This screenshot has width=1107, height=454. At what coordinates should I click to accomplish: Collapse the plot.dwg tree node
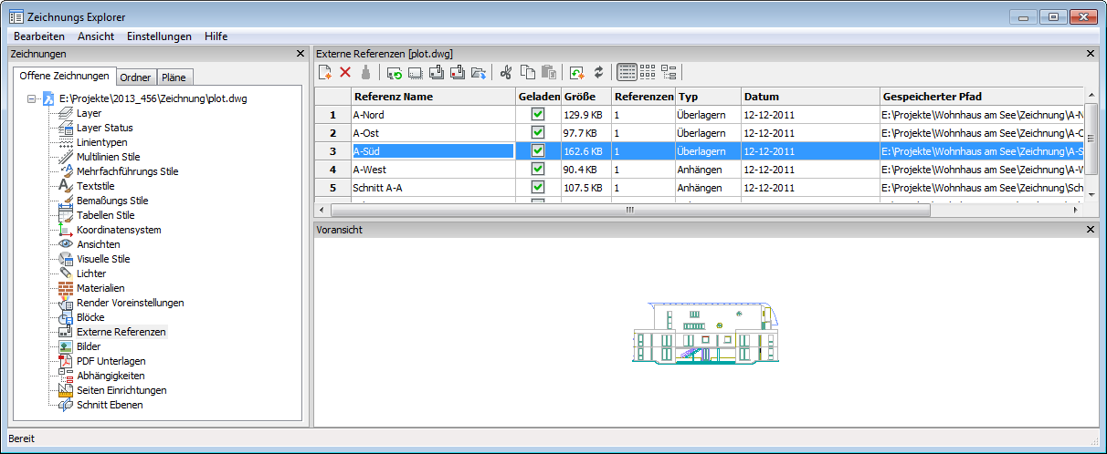click(x=33, y=98)
